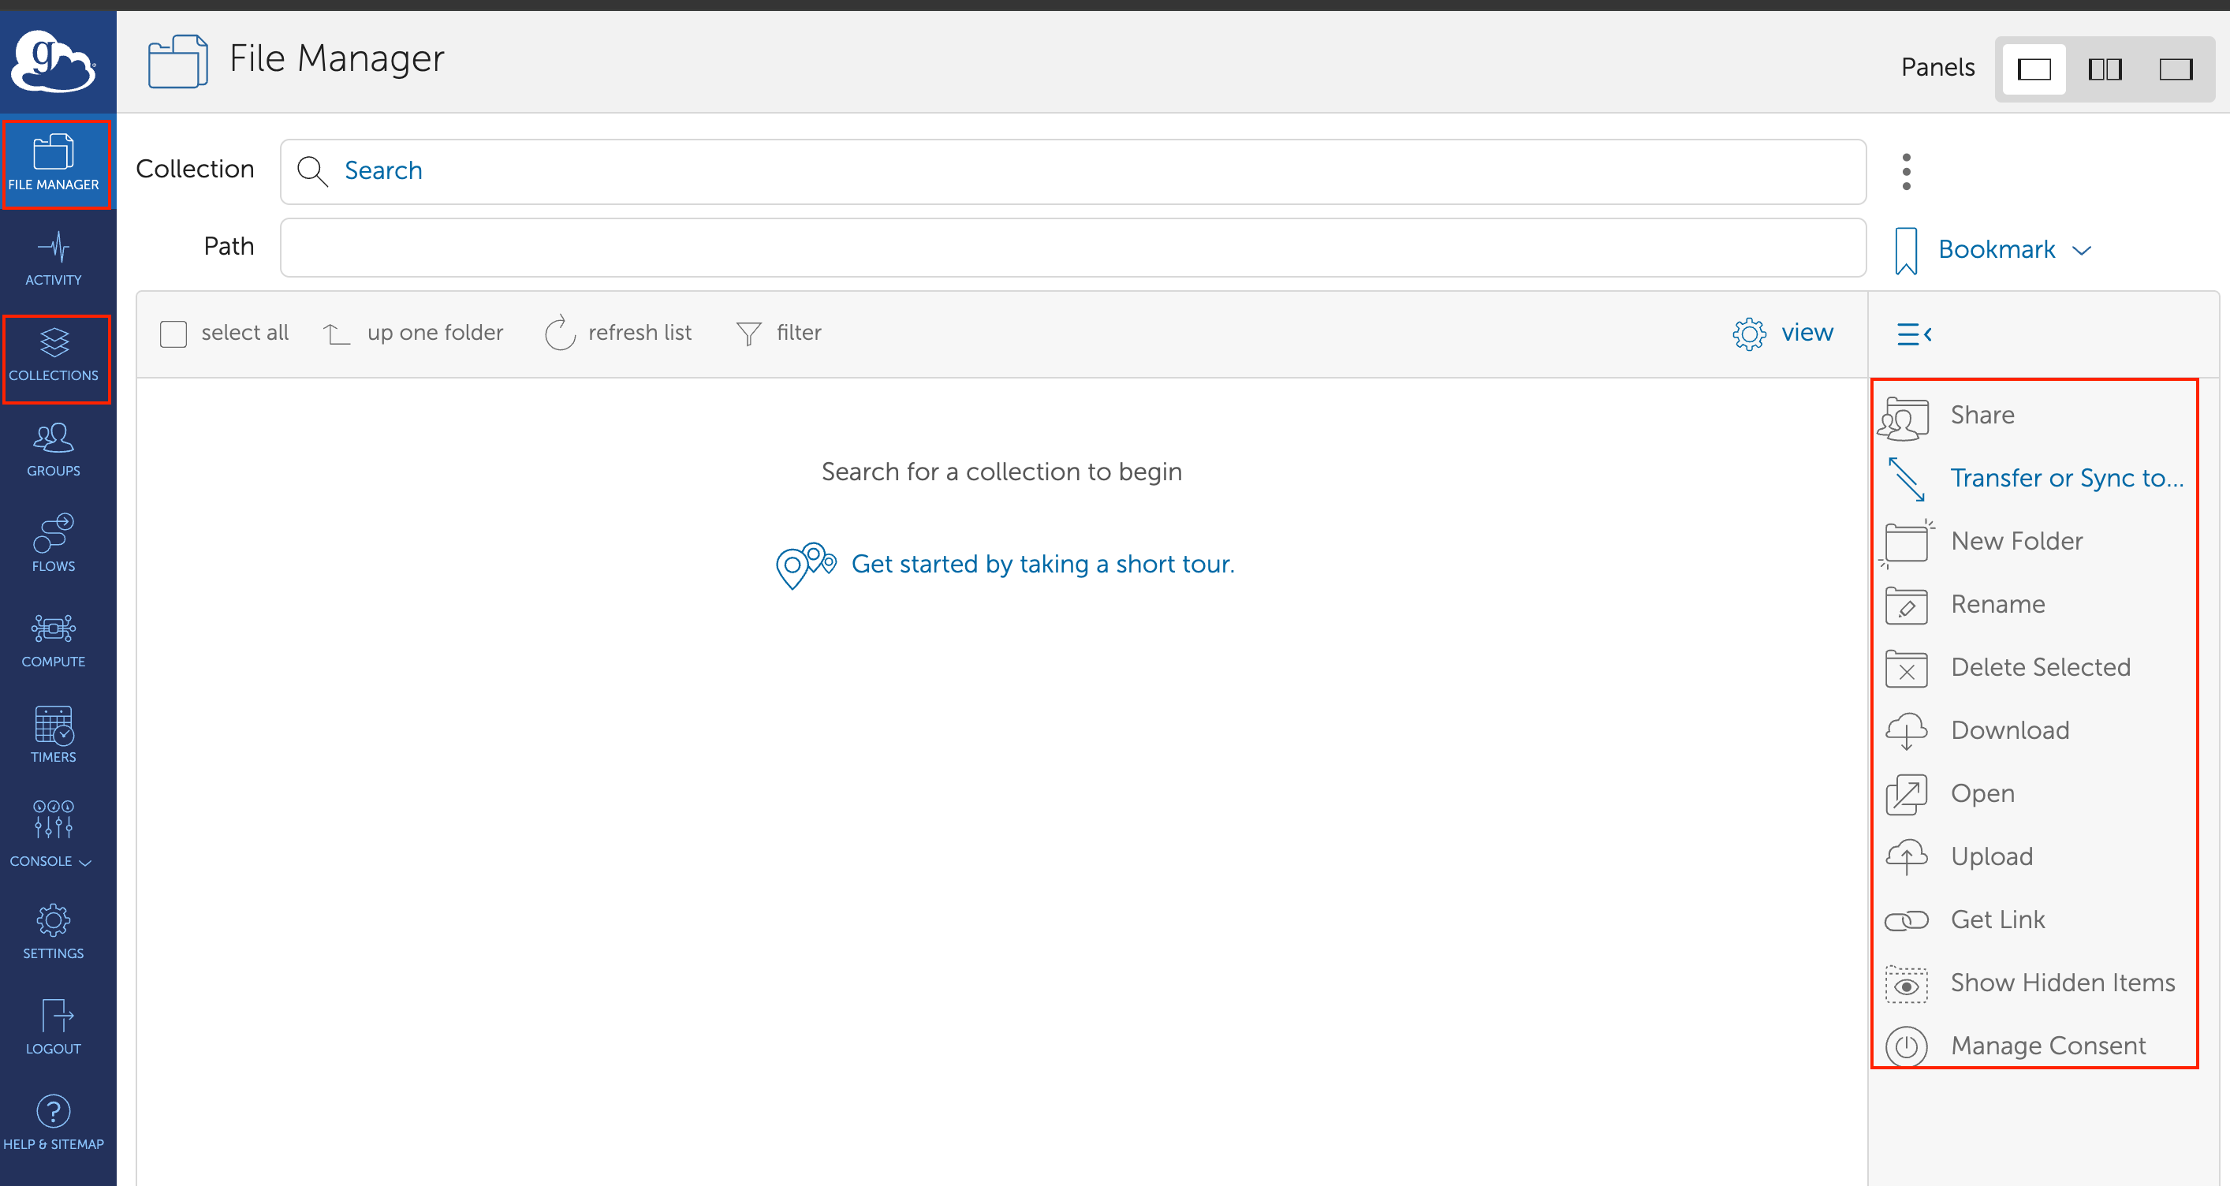Open the collection three-dots options menu
The image size is (2230, 1186).
tap(1906, 171)
